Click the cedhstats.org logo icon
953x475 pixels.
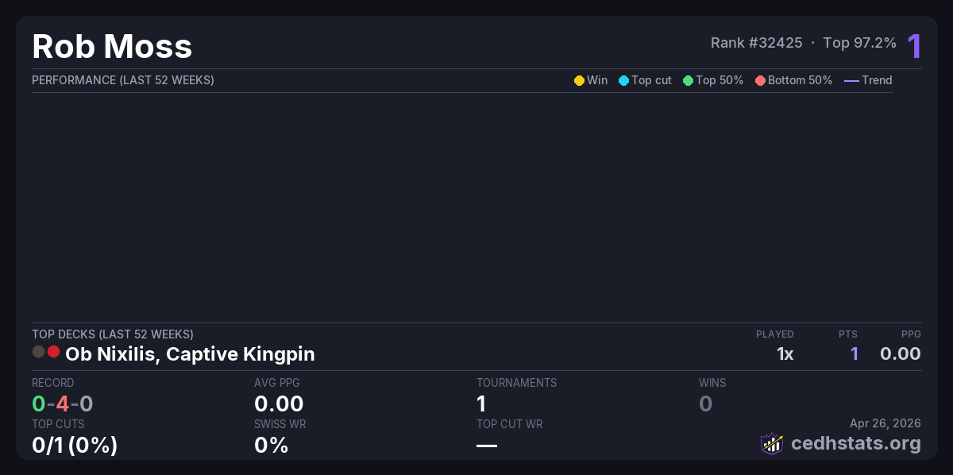point(772,443)
